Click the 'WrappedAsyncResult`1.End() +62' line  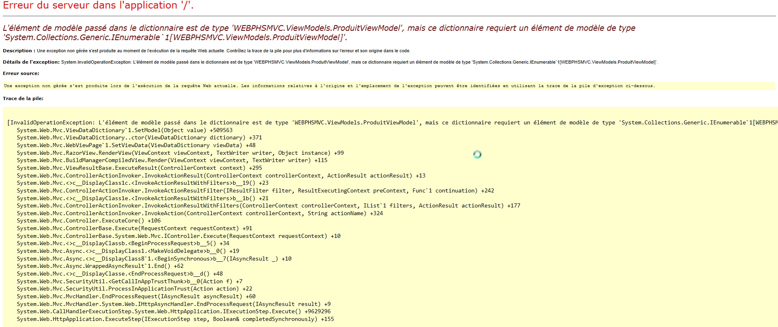coord(100,266)
